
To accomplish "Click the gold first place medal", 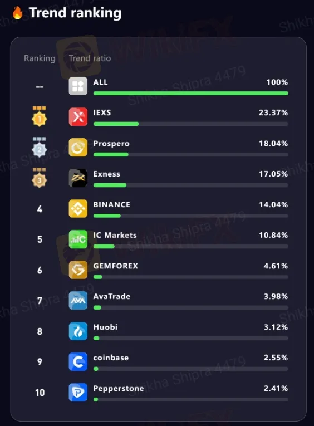I will pyautogui.click(x=40, y=116).
